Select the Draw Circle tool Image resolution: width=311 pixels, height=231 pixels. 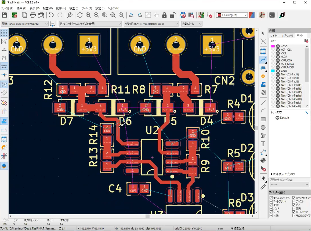(263, 128)
